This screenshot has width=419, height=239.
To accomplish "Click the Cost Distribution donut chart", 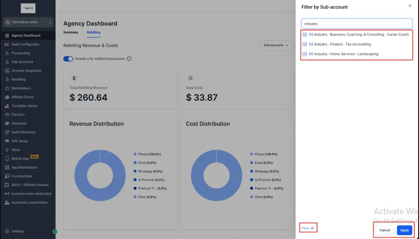I will coord(216,175).
